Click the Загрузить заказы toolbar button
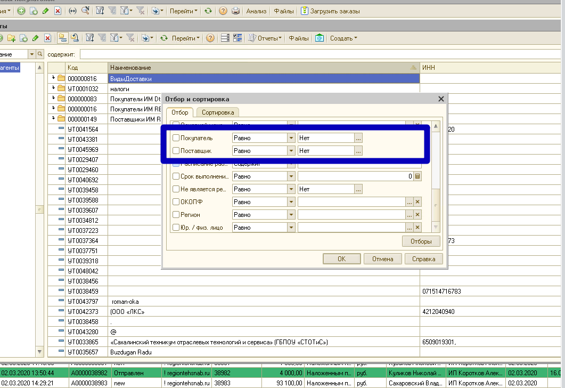565x388 pixels. click(x=330, y=11)
